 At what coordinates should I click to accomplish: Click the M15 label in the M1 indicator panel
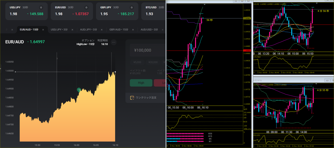point(210,136)
